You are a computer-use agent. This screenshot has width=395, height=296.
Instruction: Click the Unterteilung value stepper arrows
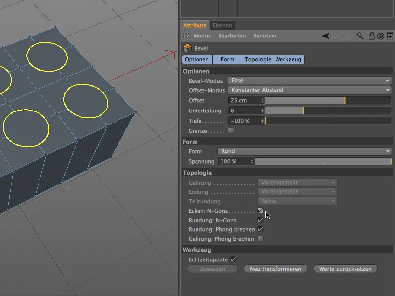click(262, 111)
